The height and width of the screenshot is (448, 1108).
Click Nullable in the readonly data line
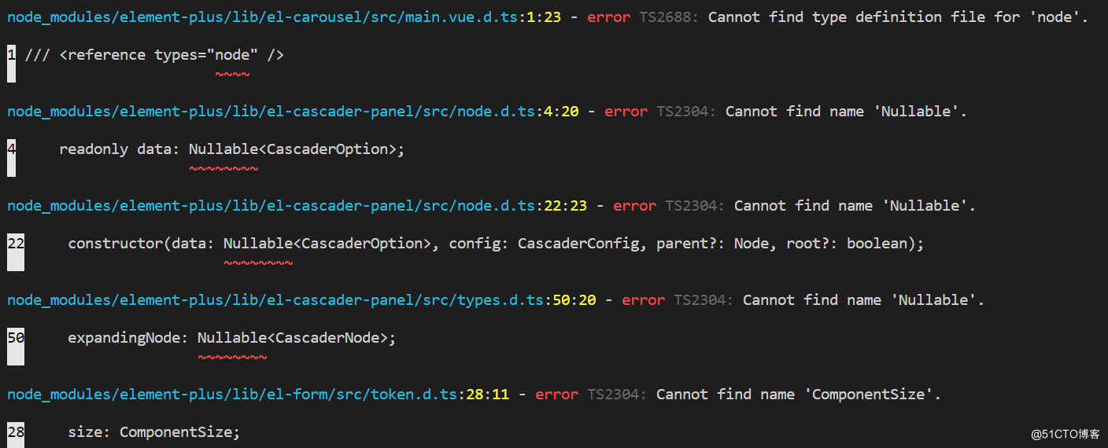(x=223, y=149)
